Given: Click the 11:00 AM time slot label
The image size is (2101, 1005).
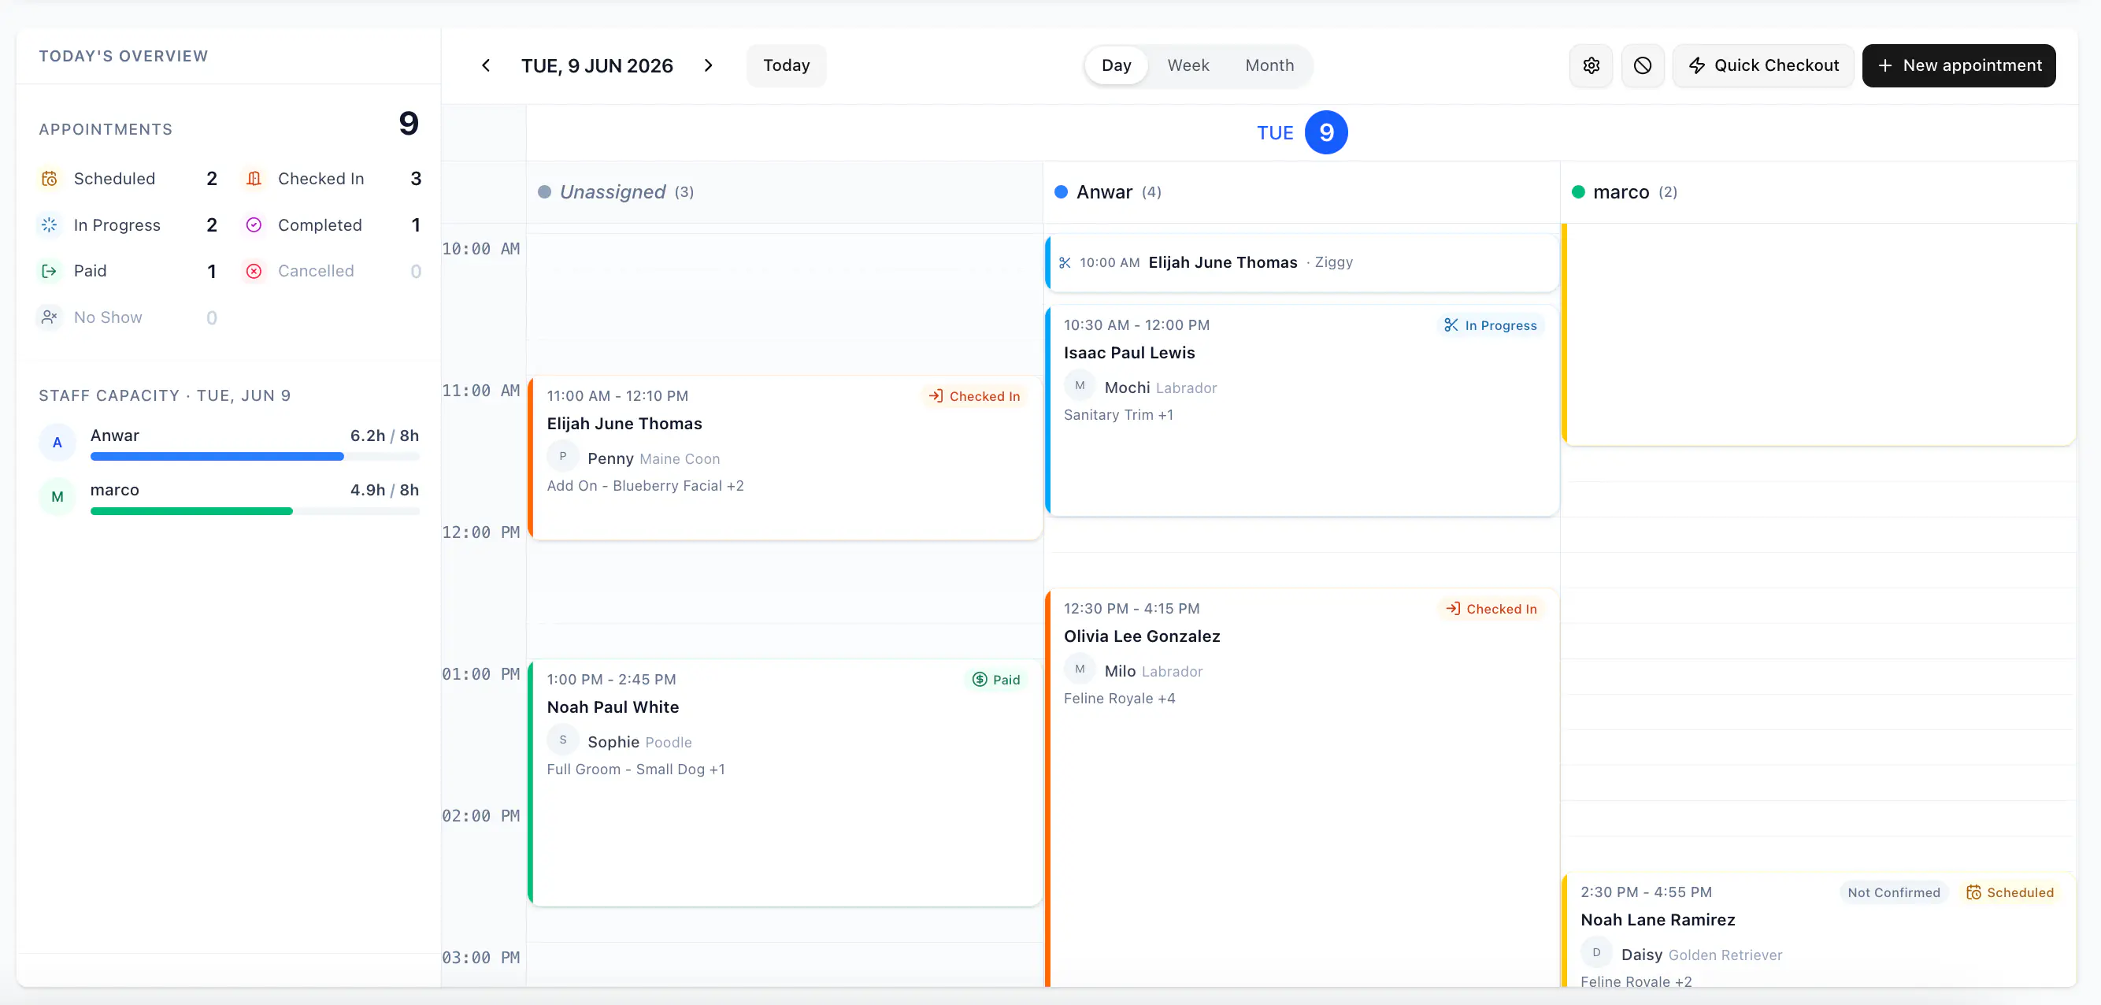Looking at the screenshot, I should [481, 391].
